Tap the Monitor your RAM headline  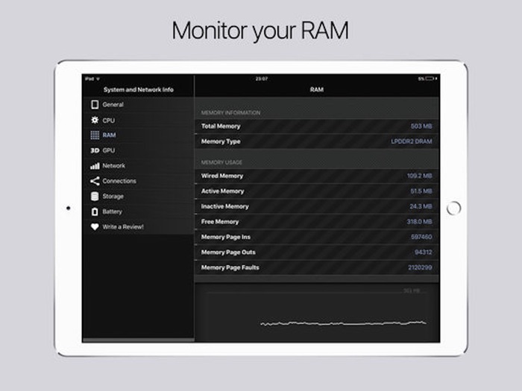click(260, 31)
